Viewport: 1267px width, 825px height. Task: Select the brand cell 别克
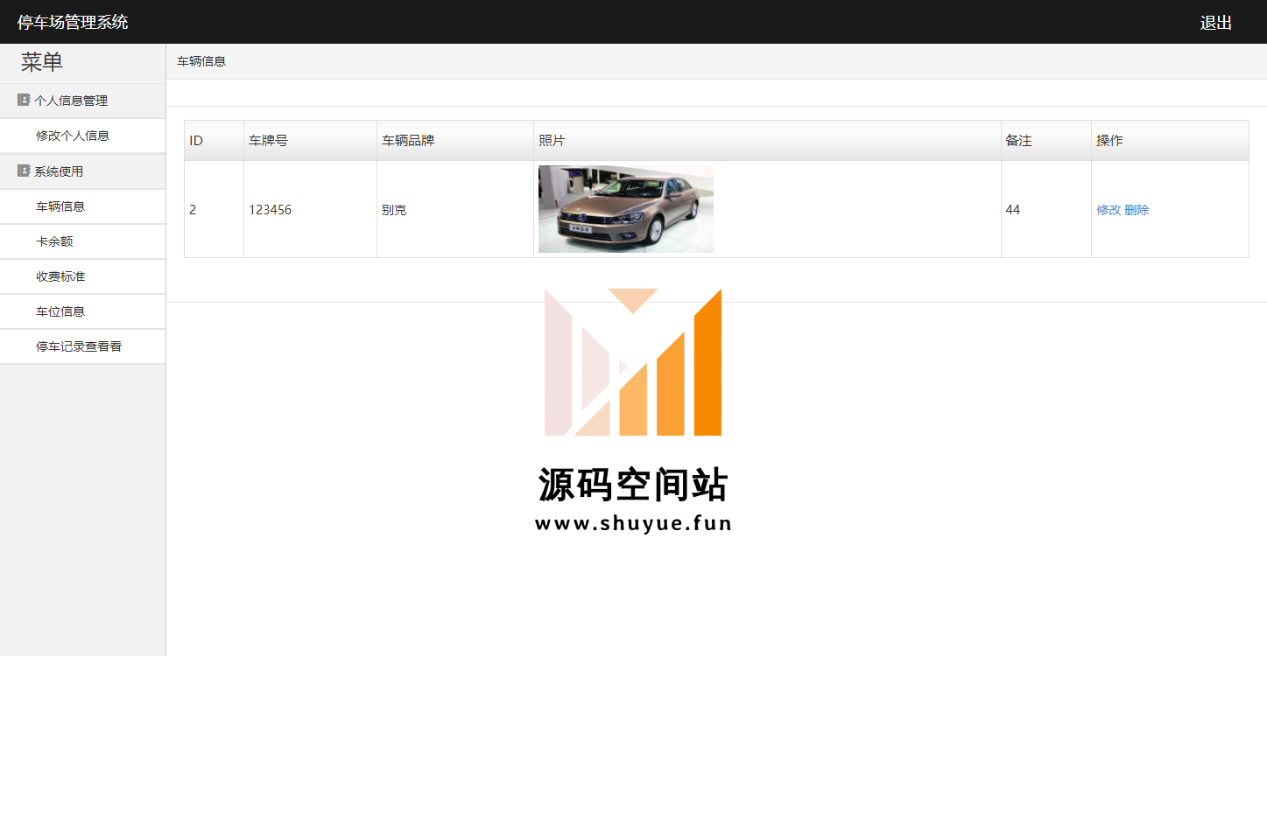[455, 209]
